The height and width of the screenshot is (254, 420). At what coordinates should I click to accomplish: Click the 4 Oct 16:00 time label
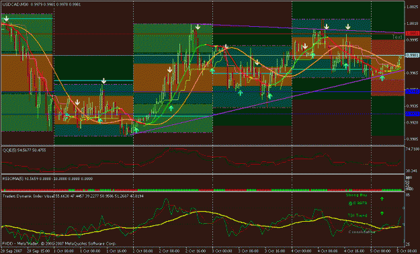pyautogui.click(x=354, y=251)
